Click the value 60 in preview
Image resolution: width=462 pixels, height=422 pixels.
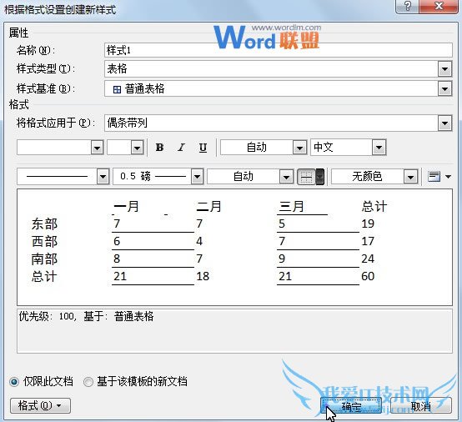pyautogui.click(x=368, y=276)
